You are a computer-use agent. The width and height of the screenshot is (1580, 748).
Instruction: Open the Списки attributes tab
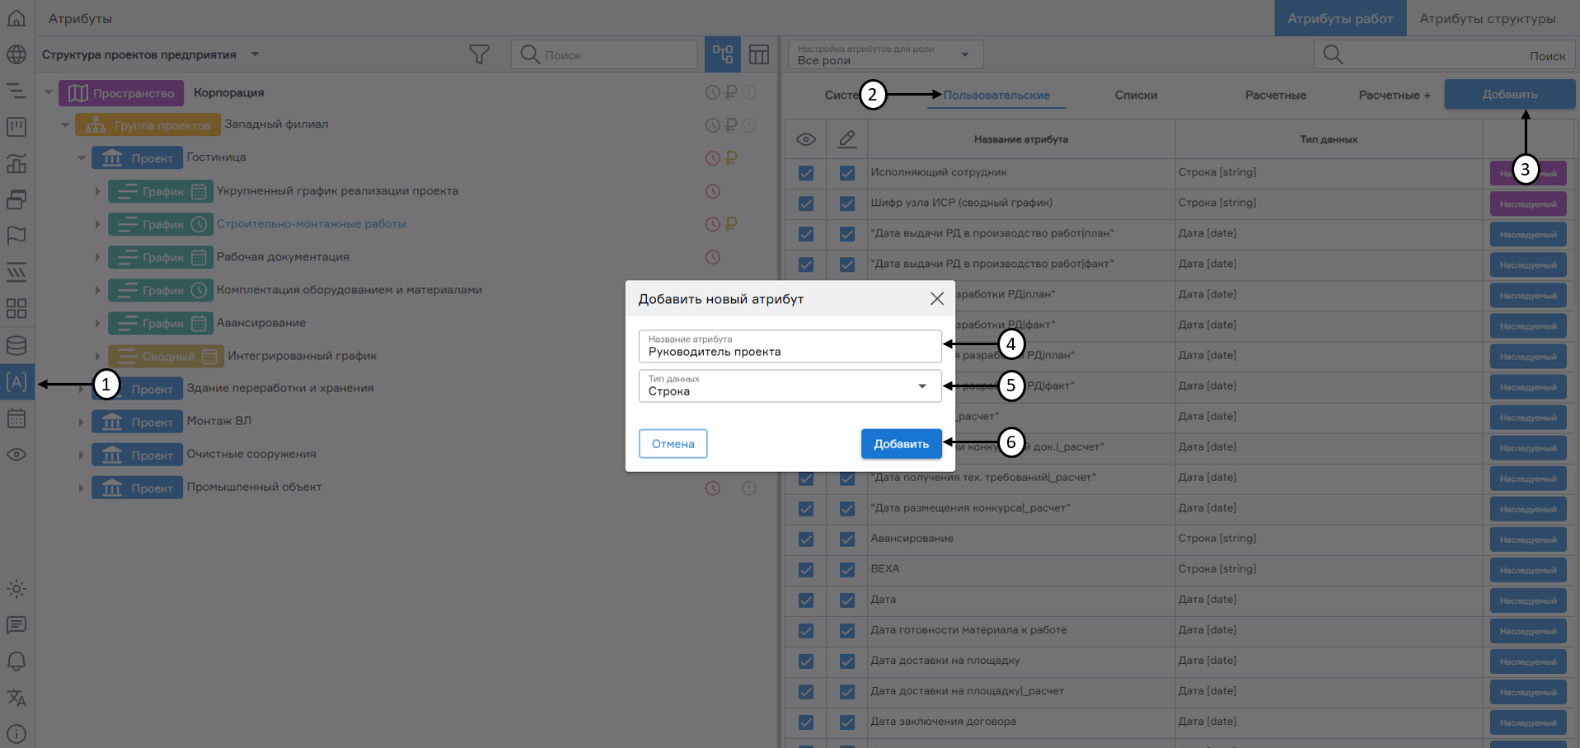point(1136,95)
